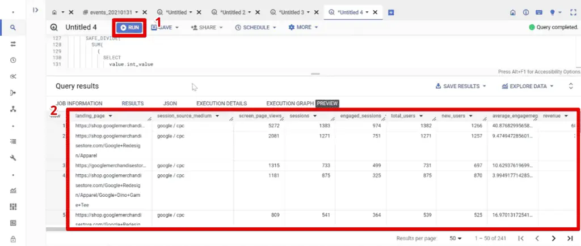This screenshot has width=581, height=246.
Task: Select row 3 googlemerchandisestore landing page cell
Action: 110,166
